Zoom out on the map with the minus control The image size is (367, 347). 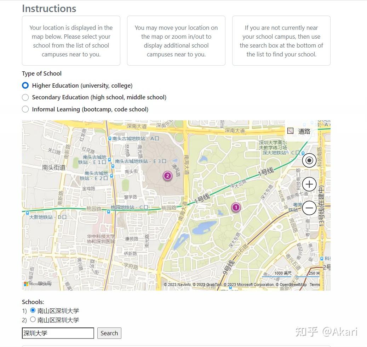[309, 208]
